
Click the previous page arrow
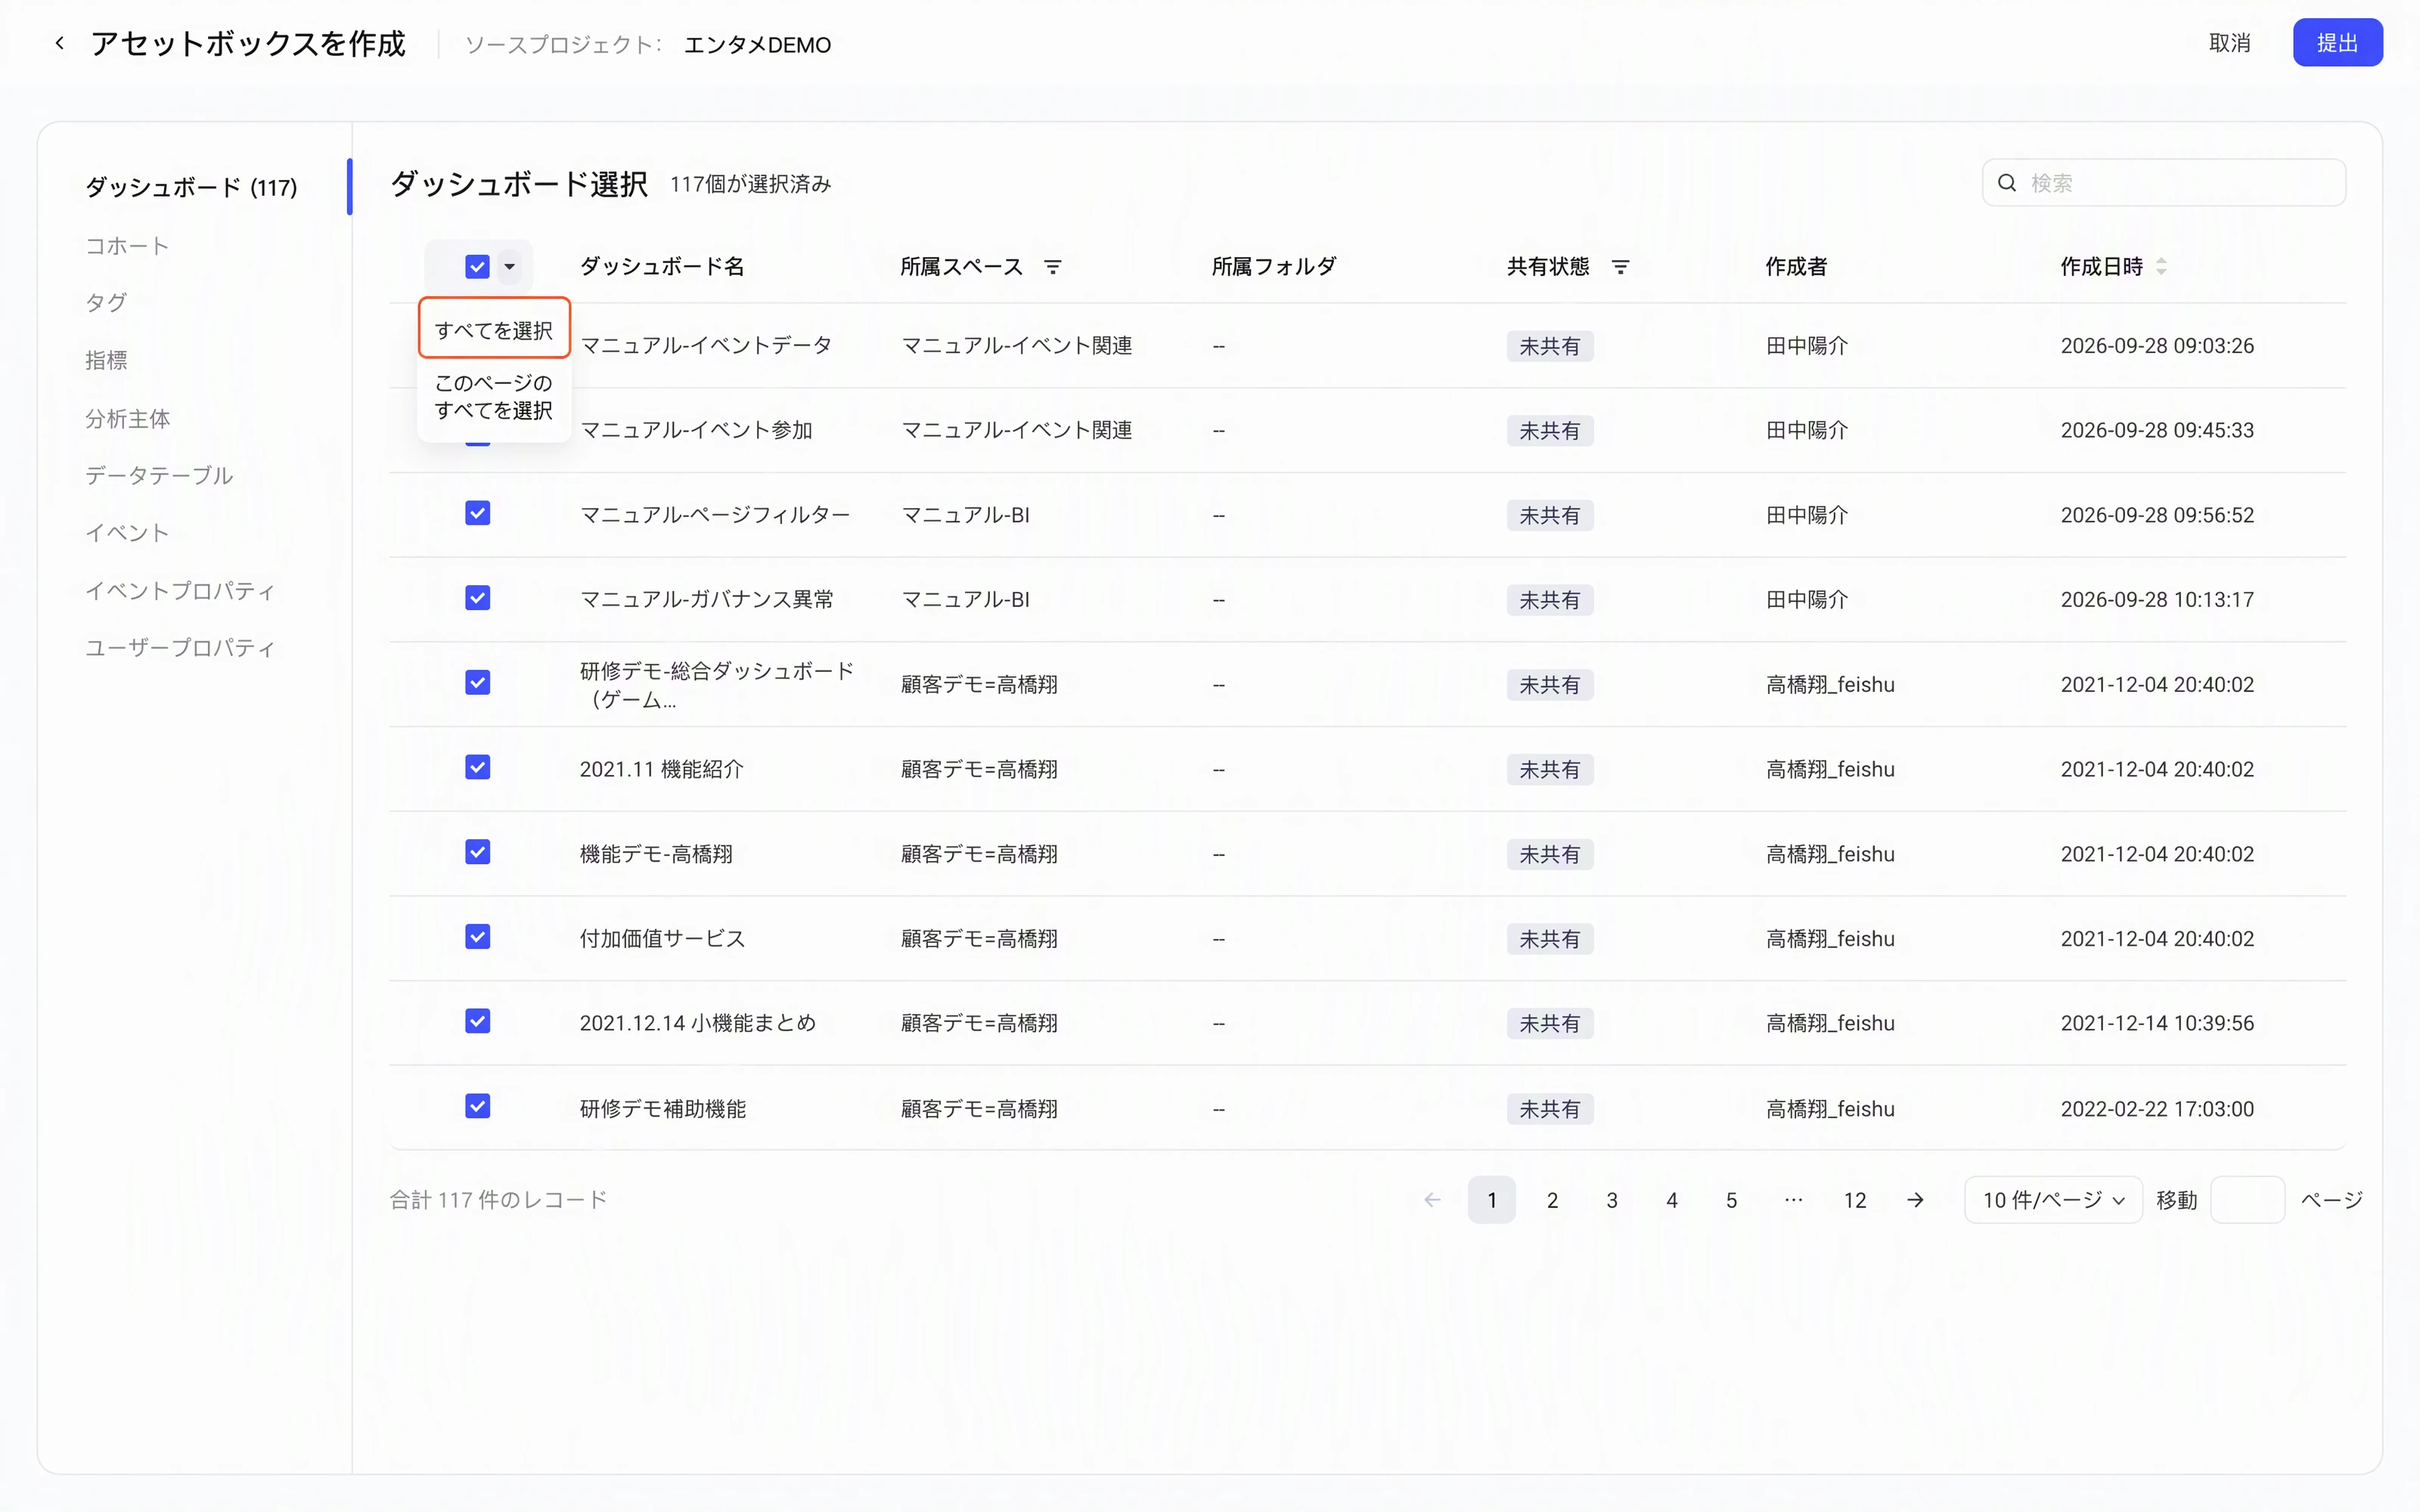pyautogui.click(x=1432, y=1200)
